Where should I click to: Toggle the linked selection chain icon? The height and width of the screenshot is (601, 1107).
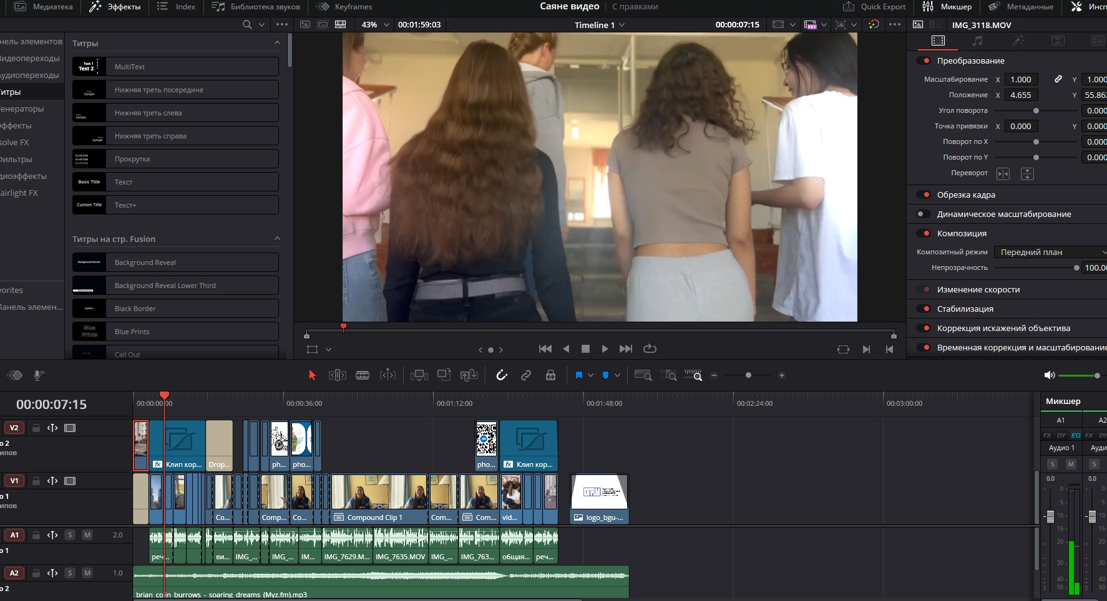pyautogui.click(x=526, y=375)
